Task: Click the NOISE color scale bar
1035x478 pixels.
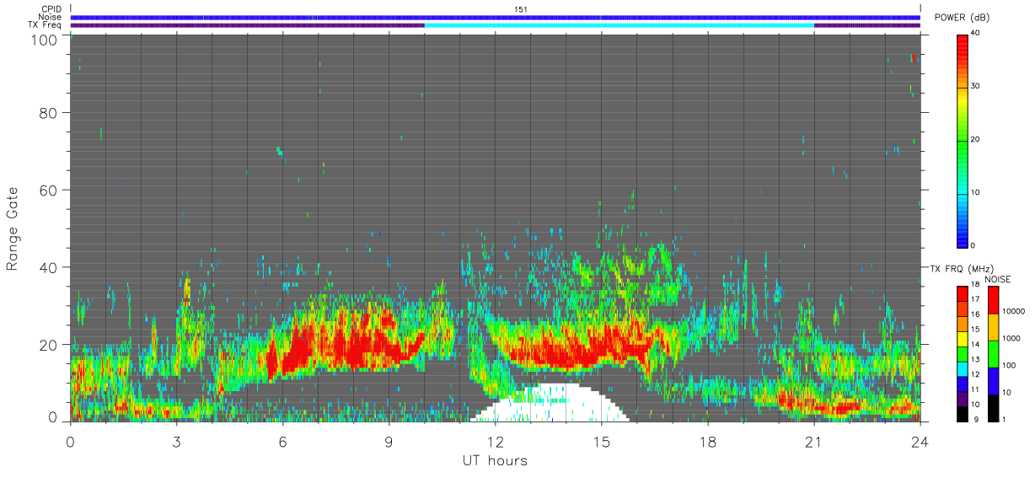Action: tap(992, 353)
